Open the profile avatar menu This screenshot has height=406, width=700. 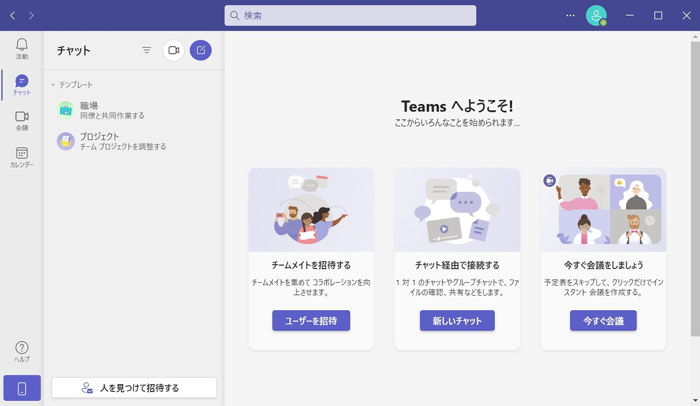(596, 16)
